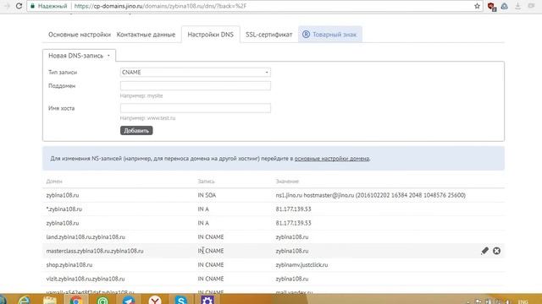Click the 81.177.139.53 value in wildcard row
This screenshot has width=542, height=304.
click(294, 209)
